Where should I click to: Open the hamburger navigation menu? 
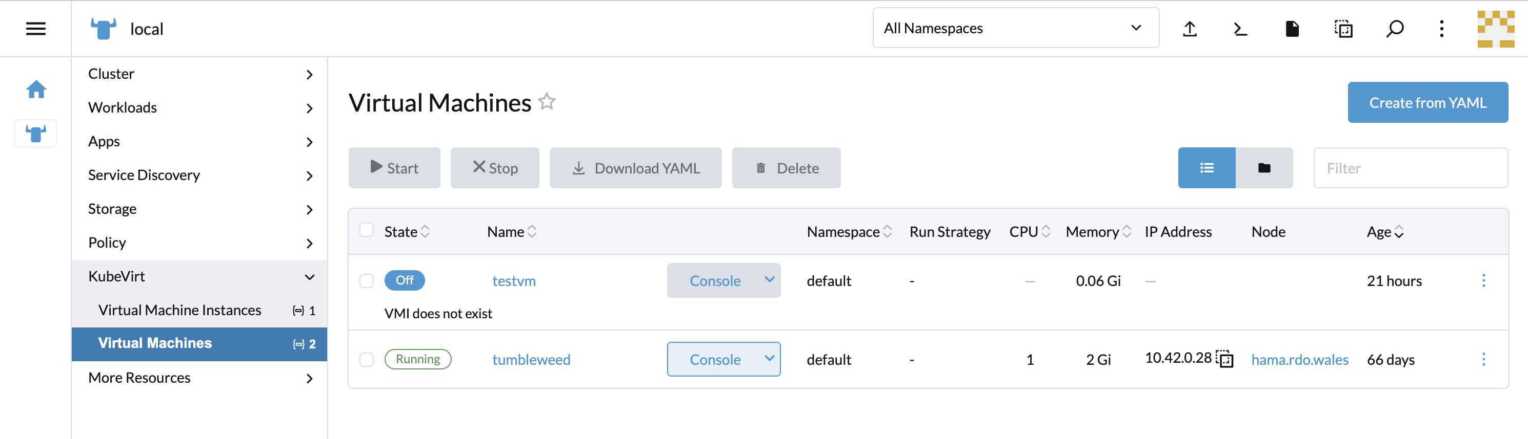tap(35, 29)
